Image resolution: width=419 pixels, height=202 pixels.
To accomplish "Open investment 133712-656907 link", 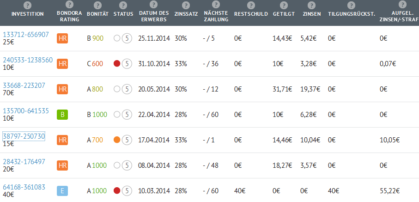I will pos(26,35).
